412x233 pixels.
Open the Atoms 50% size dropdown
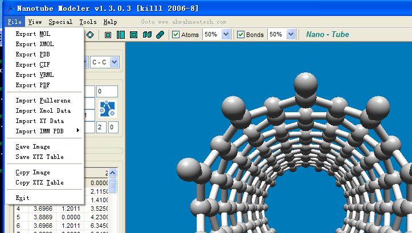point(226,34)
